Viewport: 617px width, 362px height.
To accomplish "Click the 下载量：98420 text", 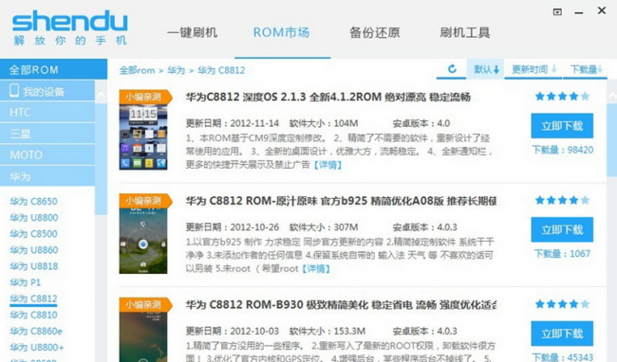I will click(563, 150).
